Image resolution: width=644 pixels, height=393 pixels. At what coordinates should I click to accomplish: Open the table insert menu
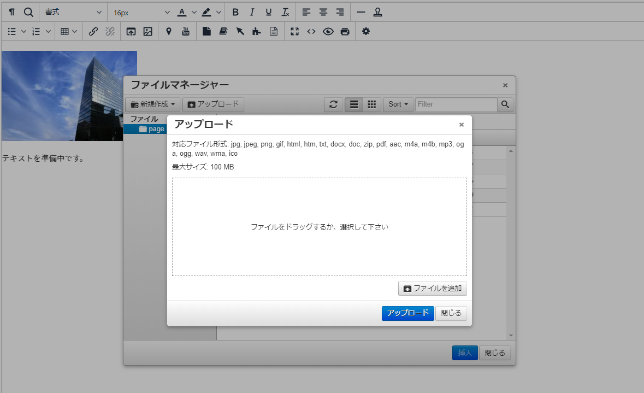coord(69,31)
